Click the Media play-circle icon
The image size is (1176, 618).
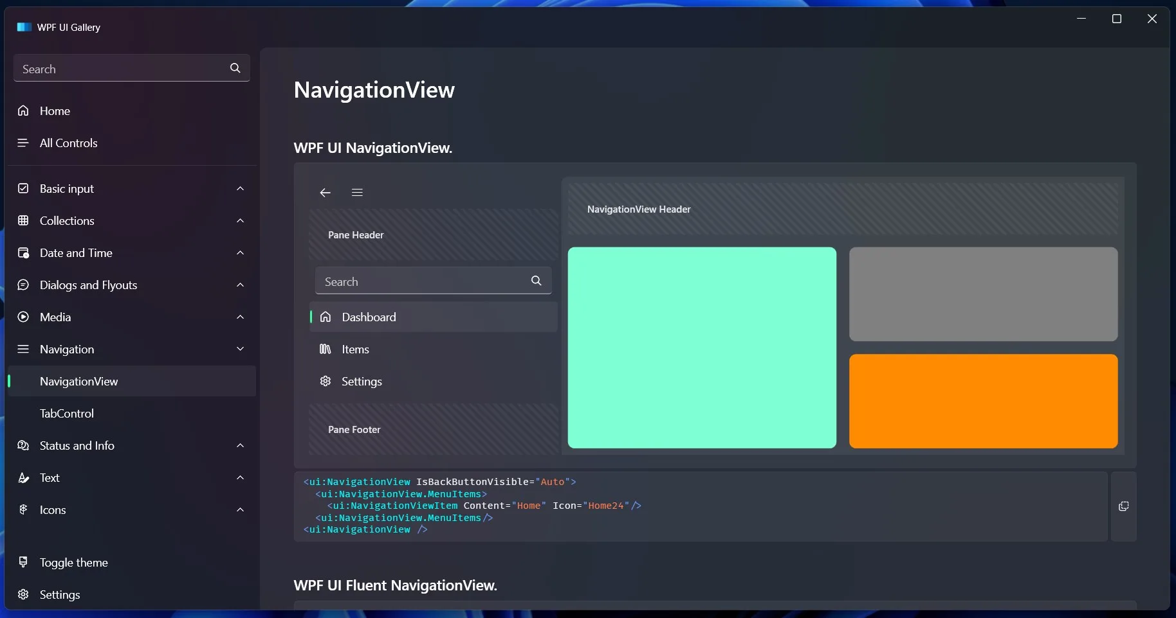click(23, 317)
